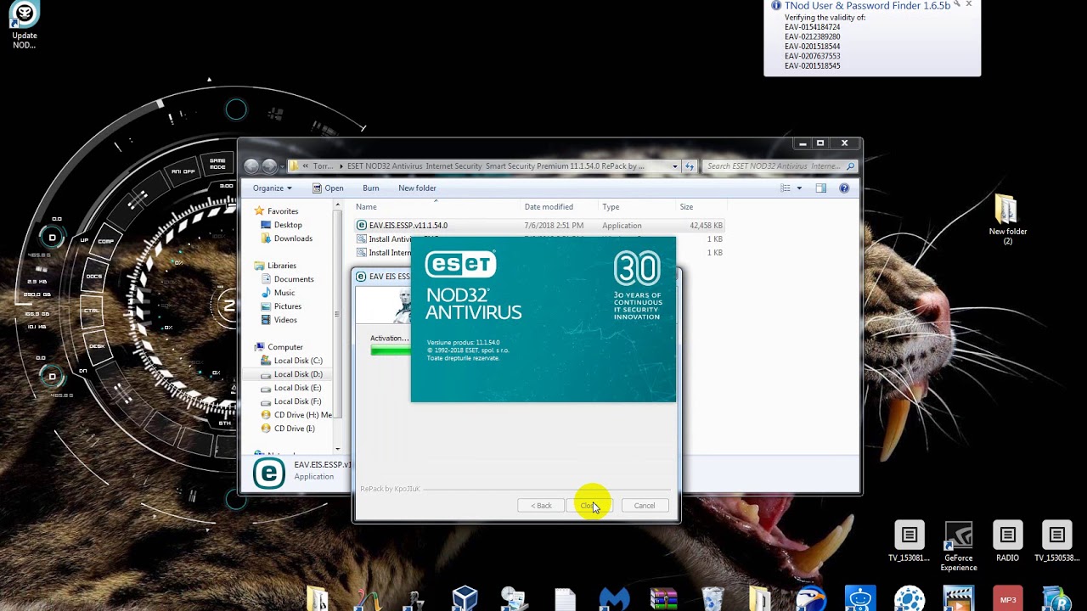
Task: Select the EAV.EIS.ESSP.v11.1.54.0 file
Action: coord(539,226)
